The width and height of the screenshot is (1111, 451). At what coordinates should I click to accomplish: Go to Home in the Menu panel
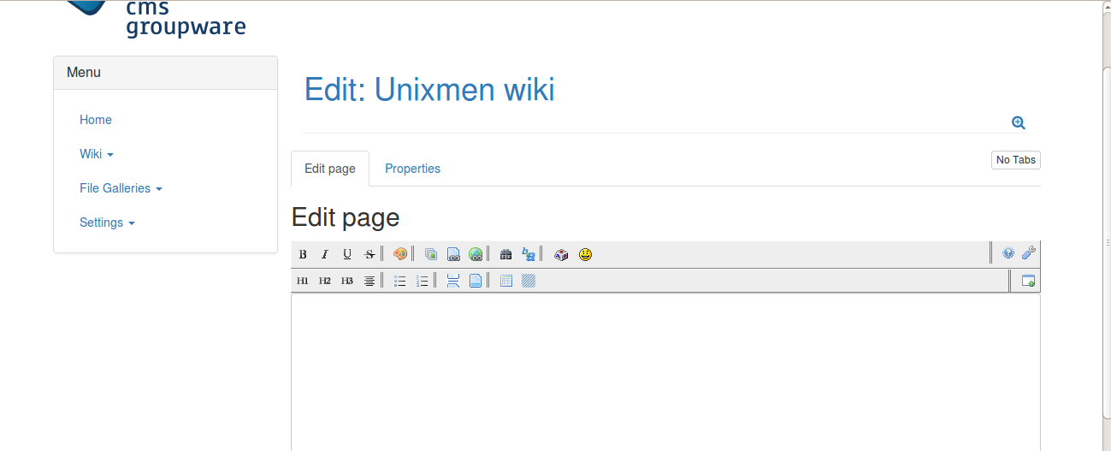(x=96, y=120)
